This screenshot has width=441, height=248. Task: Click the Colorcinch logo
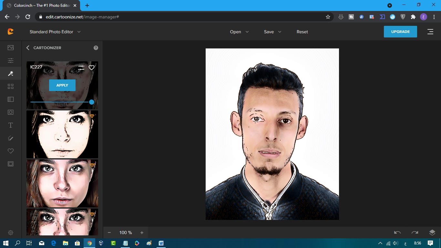click(11, 31)
